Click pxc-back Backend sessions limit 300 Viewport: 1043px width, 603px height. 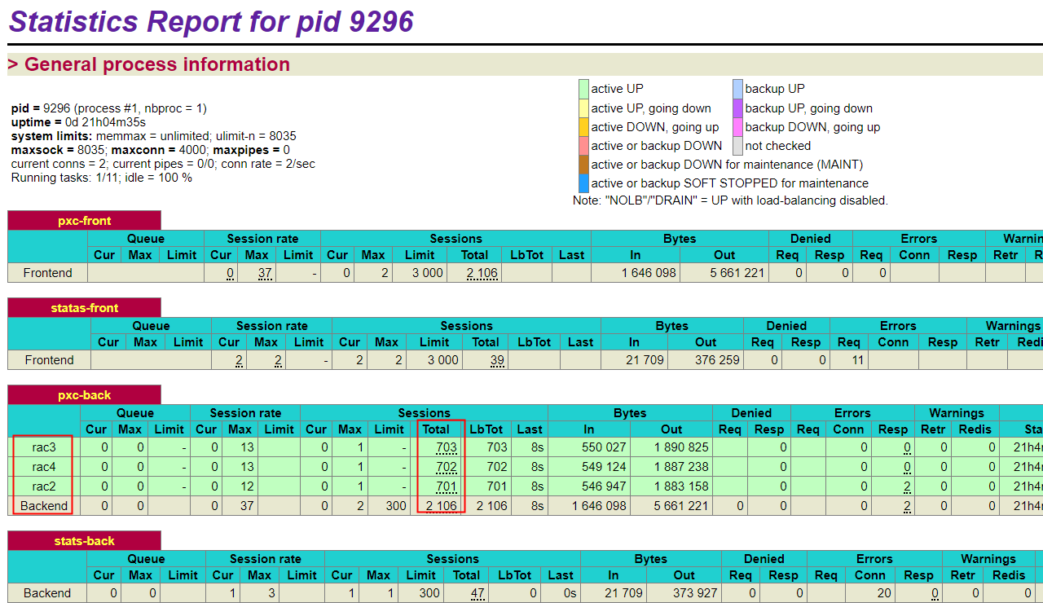[x=395, y=506]
